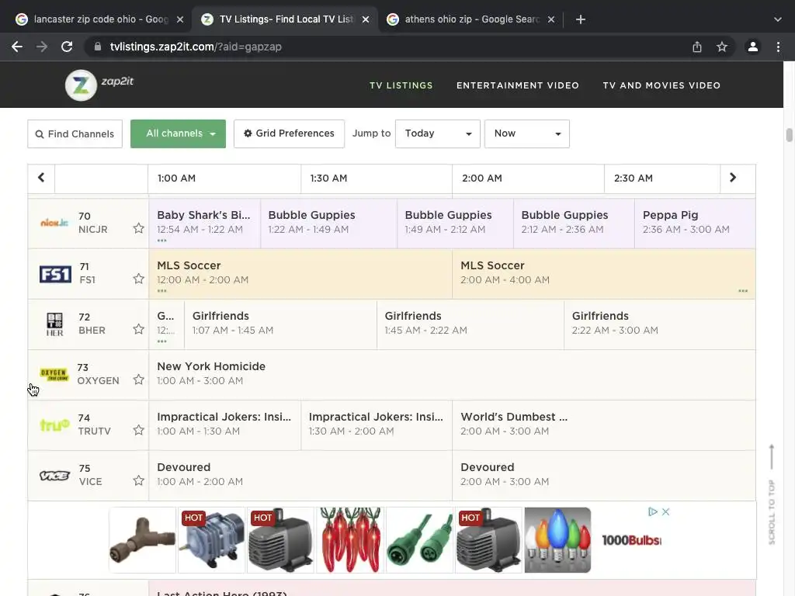The width and height of the screenshot is (795, 596).
Task: Click the zap2it logo
Action: pos(99,85)
